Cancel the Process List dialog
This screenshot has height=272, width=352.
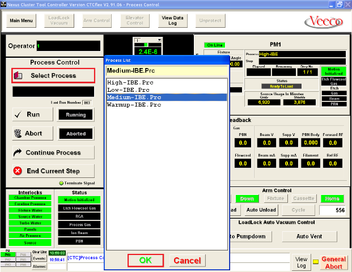click(187, 261)
